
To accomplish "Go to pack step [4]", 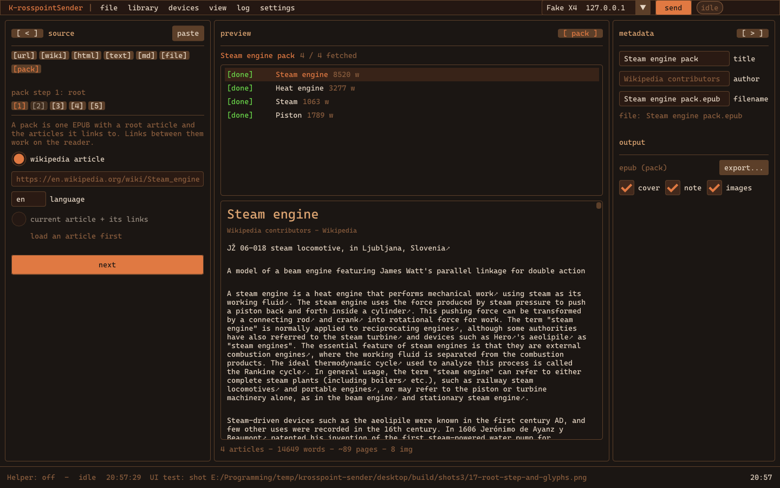I will pyautogui.click(x=77, y=106).
